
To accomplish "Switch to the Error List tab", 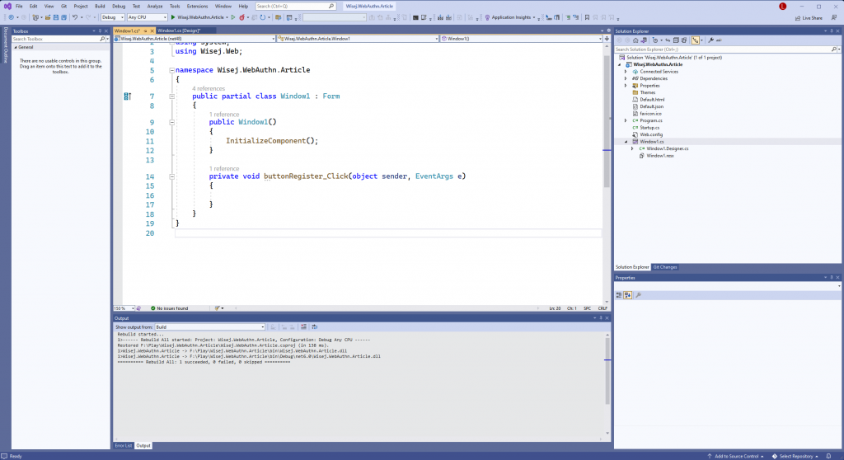I will [124, 446].
